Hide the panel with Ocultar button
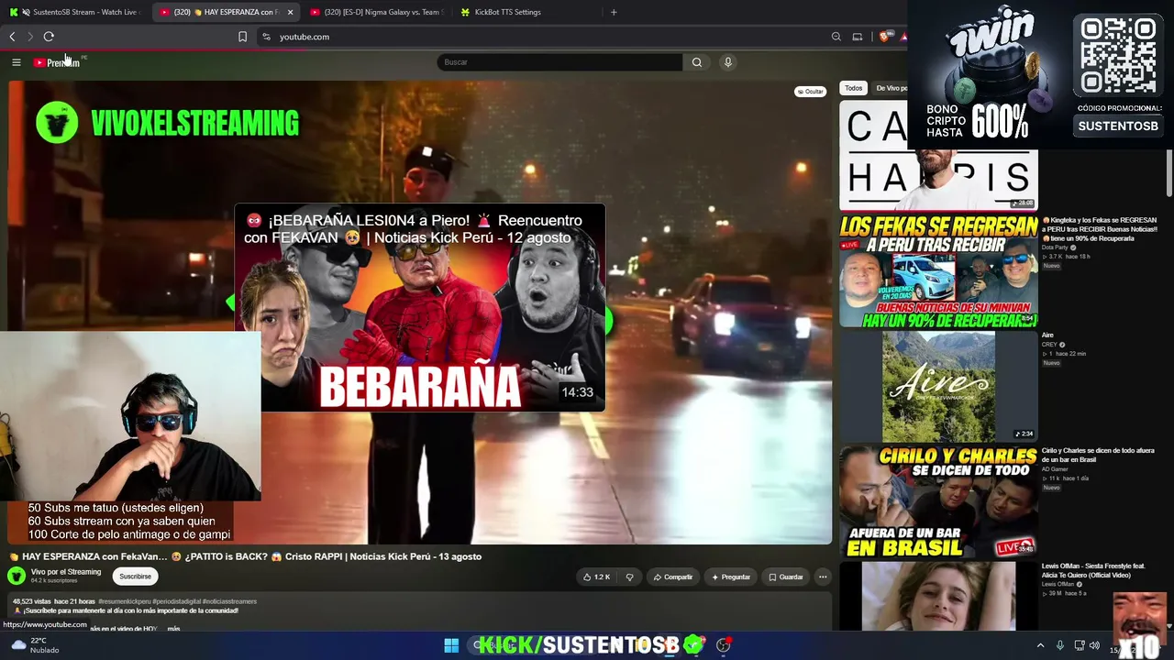Screen dimensions: 1174x660 tap(810, 92)
